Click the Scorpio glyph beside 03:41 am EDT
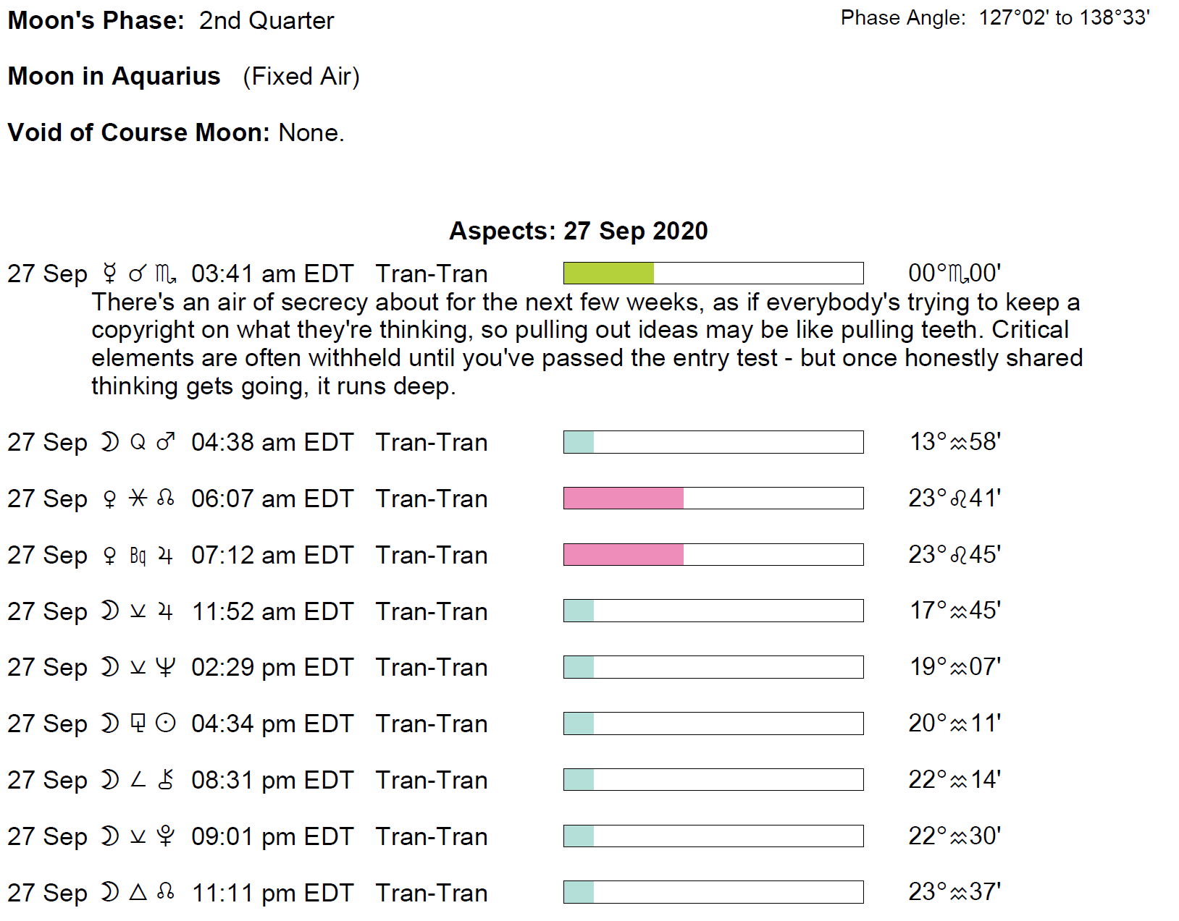This screenshot has height=921, width=1179. pyautogui.click(x=166, y=274)
